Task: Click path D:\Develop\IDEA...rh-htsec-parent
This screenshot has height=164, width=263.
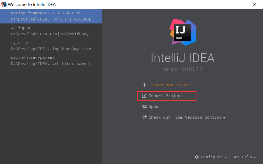Action: [51, 64]
